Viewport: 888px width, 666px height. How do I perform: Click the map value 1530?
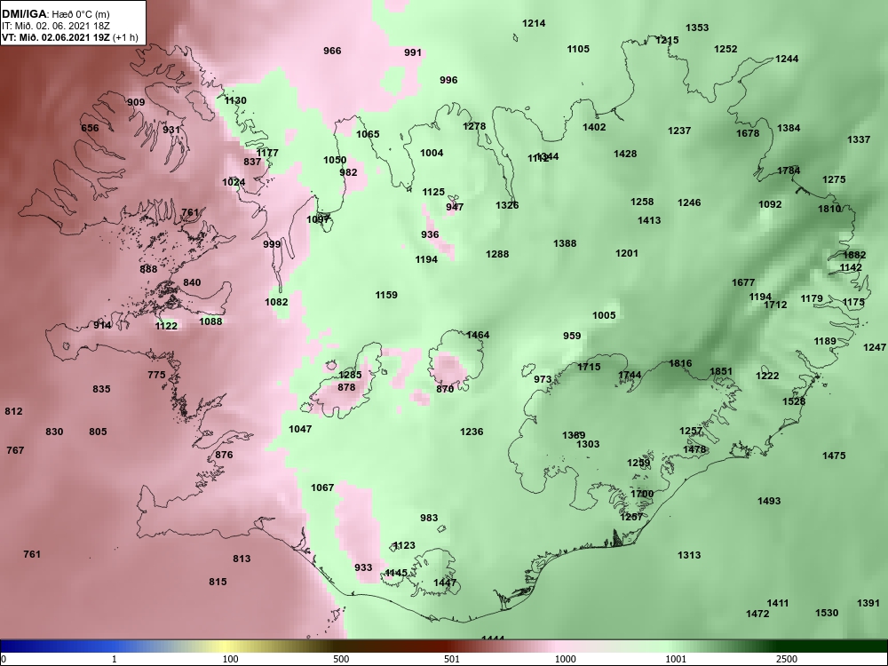tap(826, 613)
